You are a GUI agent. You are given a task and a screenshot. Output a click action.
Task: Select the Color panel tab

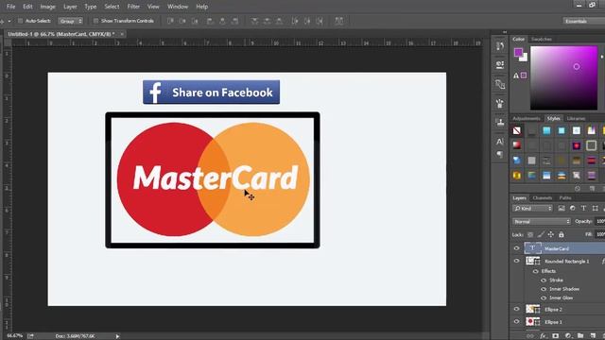tap(519, 39)
